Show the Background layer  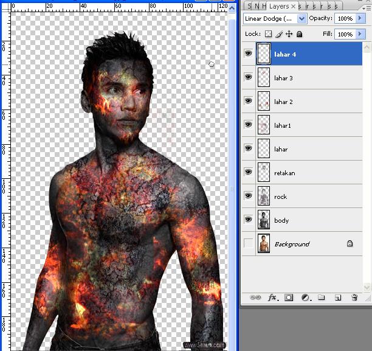[249, 243]
